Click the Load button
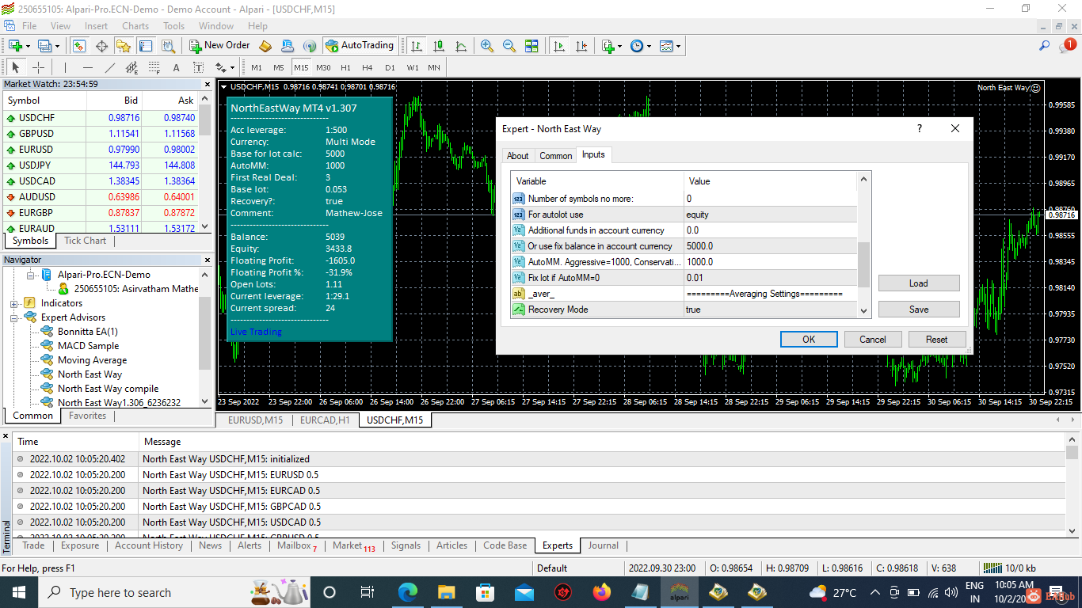 tap(919, 283)
